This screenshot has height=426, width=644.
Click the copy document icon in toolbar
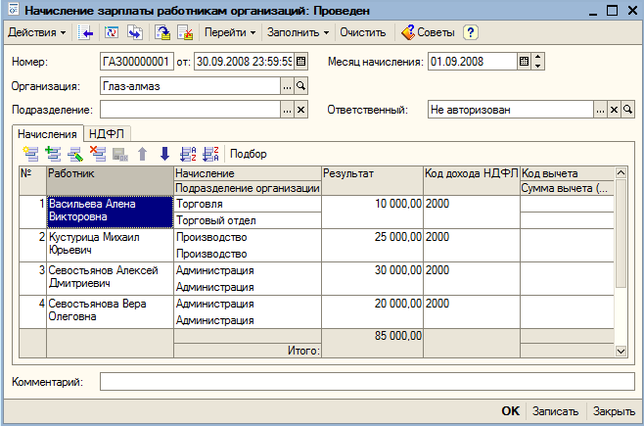(x=135, y=32)
